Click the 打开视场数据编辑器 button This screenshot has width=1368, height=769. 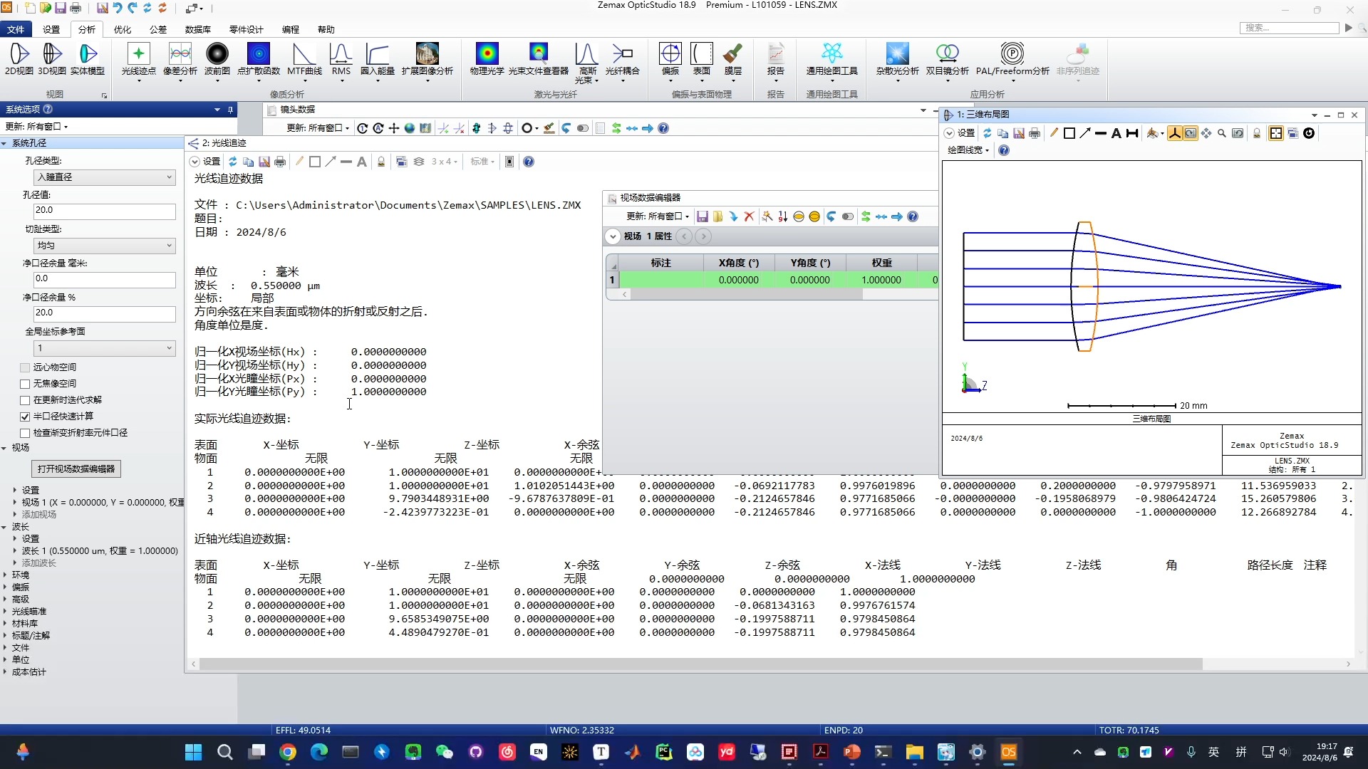[x=76, y=469]
